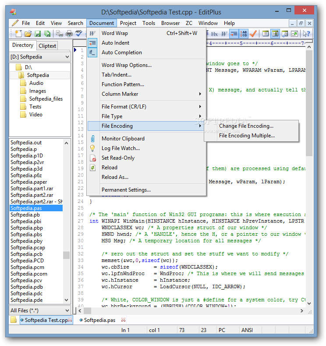326x346 pixels.
Task: Toggle the Auto Completion menu icon
Action: pos(92,52)
